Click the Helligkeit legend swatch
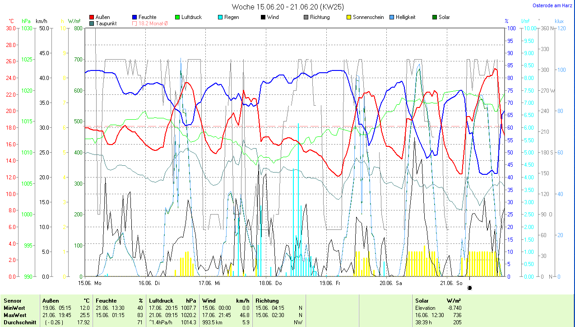This screenshot has width=575, height=327. coord(392,18)
